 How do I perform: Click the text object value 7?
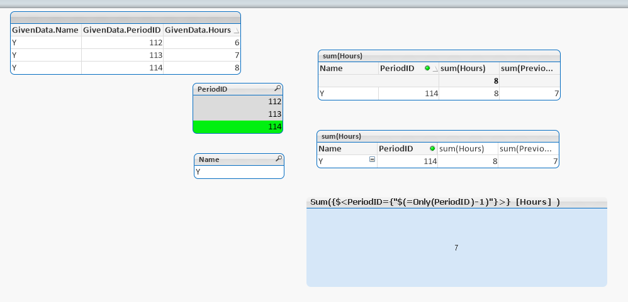click(x=456, y=247)
